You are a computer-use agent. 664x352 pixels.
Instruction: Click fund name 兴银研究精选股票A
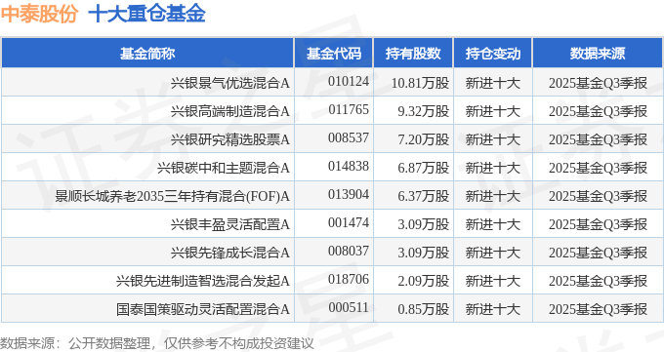pyautogui.click(x=229, y=139)
